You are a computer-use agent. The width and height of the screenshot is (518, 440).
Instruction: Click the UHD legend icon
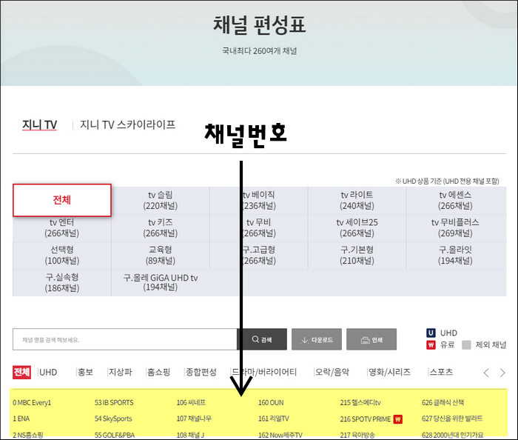point(431,333)
